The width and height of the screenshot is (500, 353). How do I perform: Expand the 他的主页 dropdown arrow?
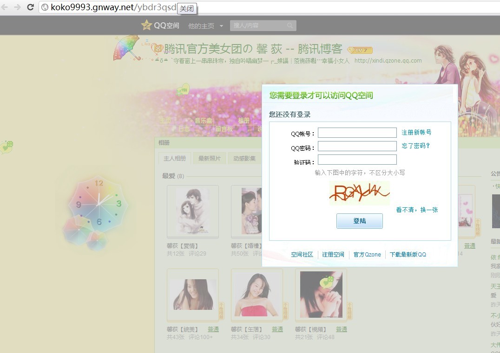point(221,26)
